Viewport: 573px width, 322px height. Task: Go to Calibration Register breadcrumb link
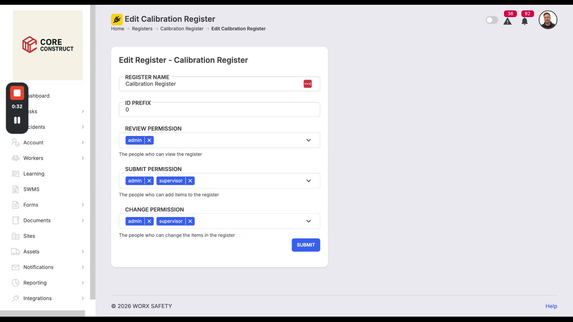(182, 29)
